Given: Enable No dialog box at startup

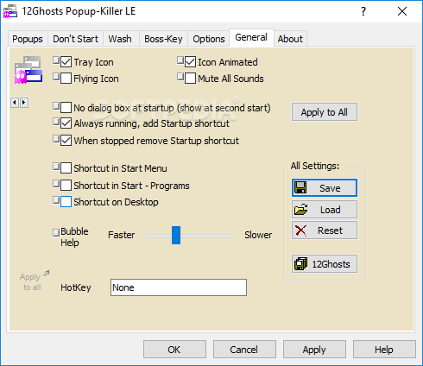Looking at the screenshot, I should tap(66, 108).
